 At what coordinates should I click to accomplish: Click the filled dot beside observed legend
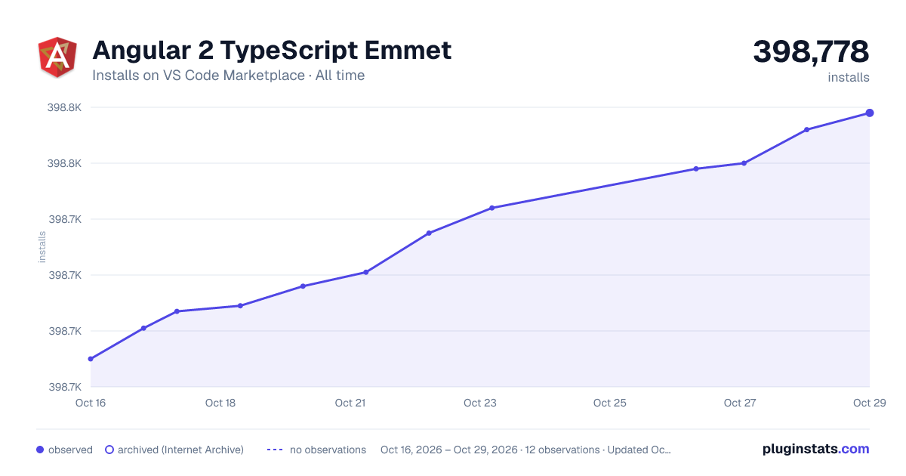[40, 450]
